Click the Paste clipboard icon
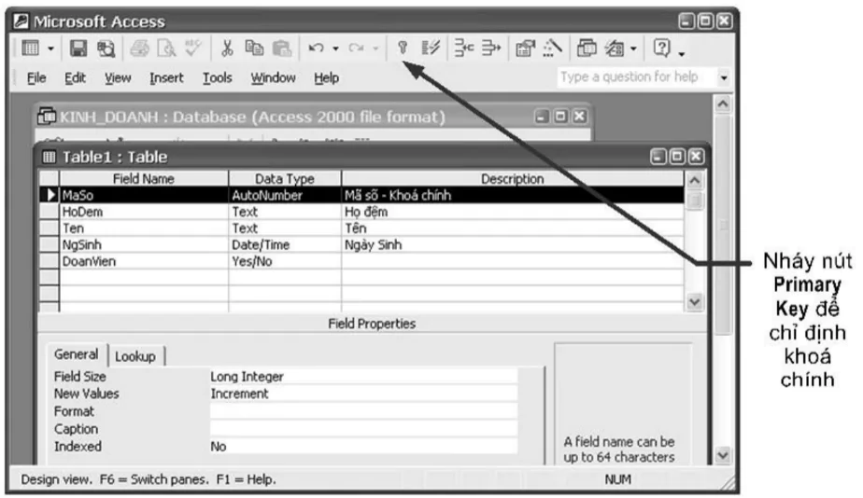 [281, 48]
